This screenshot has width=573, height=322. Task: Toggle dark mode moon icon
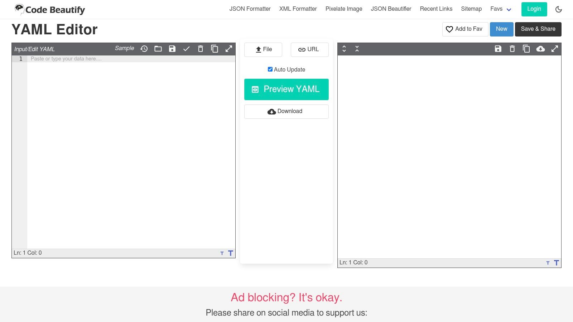pyautogui.click(x=559, y=9)
